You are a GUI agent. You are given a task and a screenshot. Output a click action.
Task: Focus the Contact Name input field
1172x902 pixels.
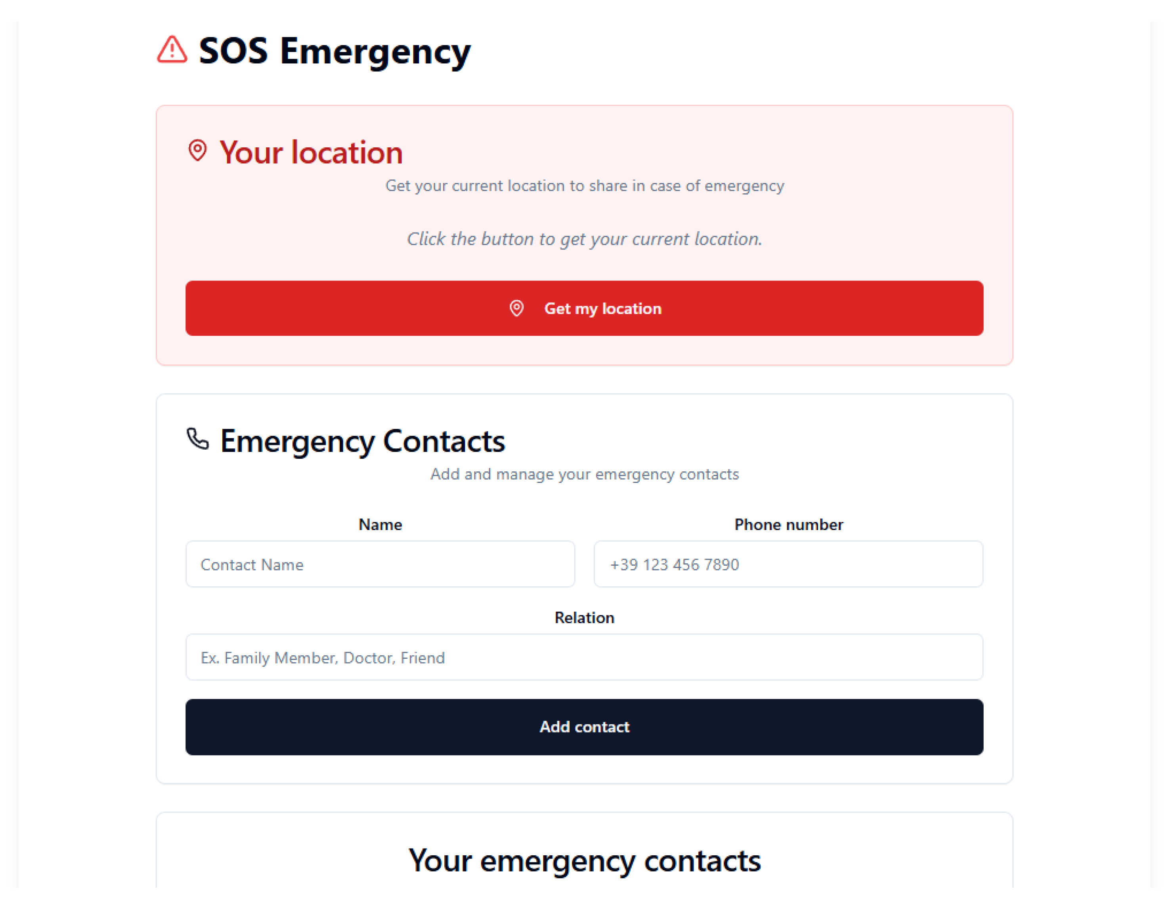coord(380,564)
